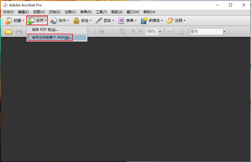Expand the 多媒体 (Multimedia) dropdown

[152, 20]
